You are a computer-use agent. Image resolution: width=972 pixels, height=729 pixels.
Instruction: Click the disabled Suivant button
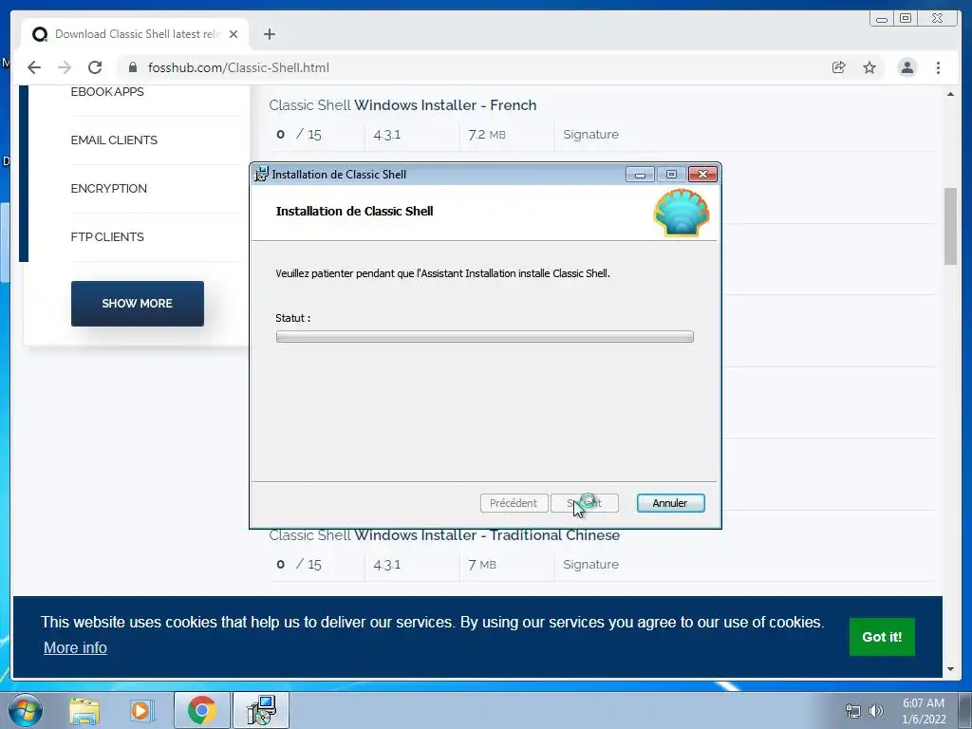coord(585,503)
